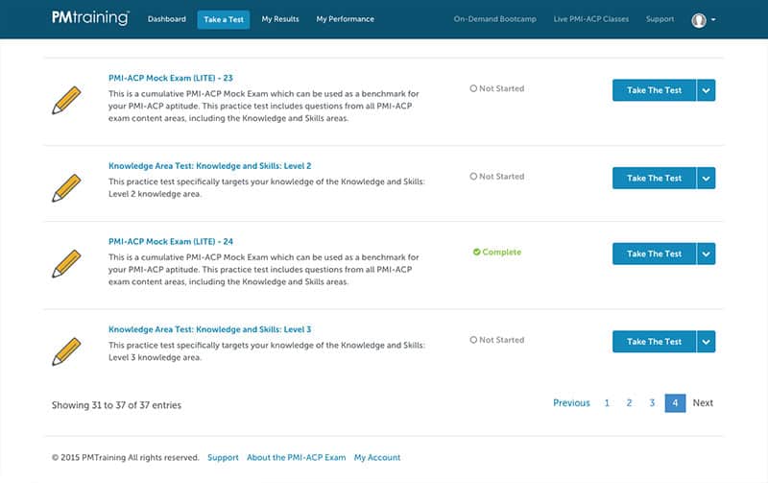Click the green Complete status checkmark

476,253
